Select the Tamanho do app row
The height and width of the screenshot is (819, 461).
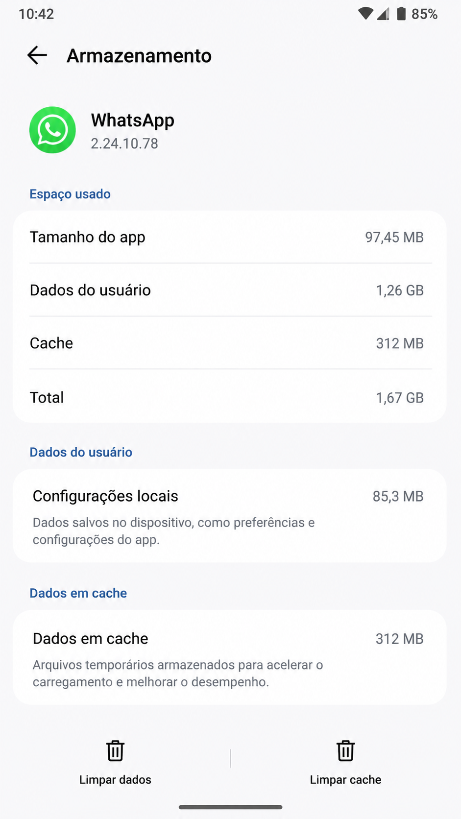(x=230, y=237)
